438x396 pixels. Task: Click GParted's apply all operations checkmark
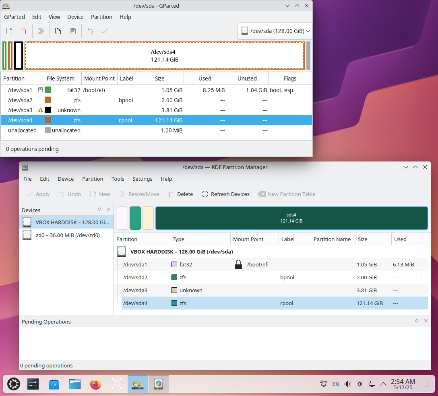coord(105,31)
